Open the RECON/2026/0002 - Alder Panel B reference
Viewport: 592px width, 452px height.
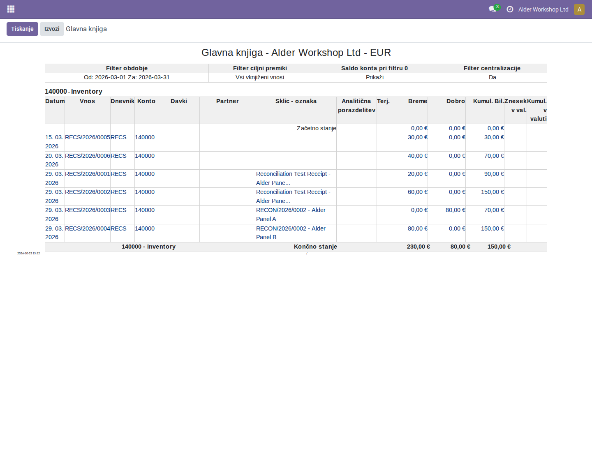[x=291, y=233]
